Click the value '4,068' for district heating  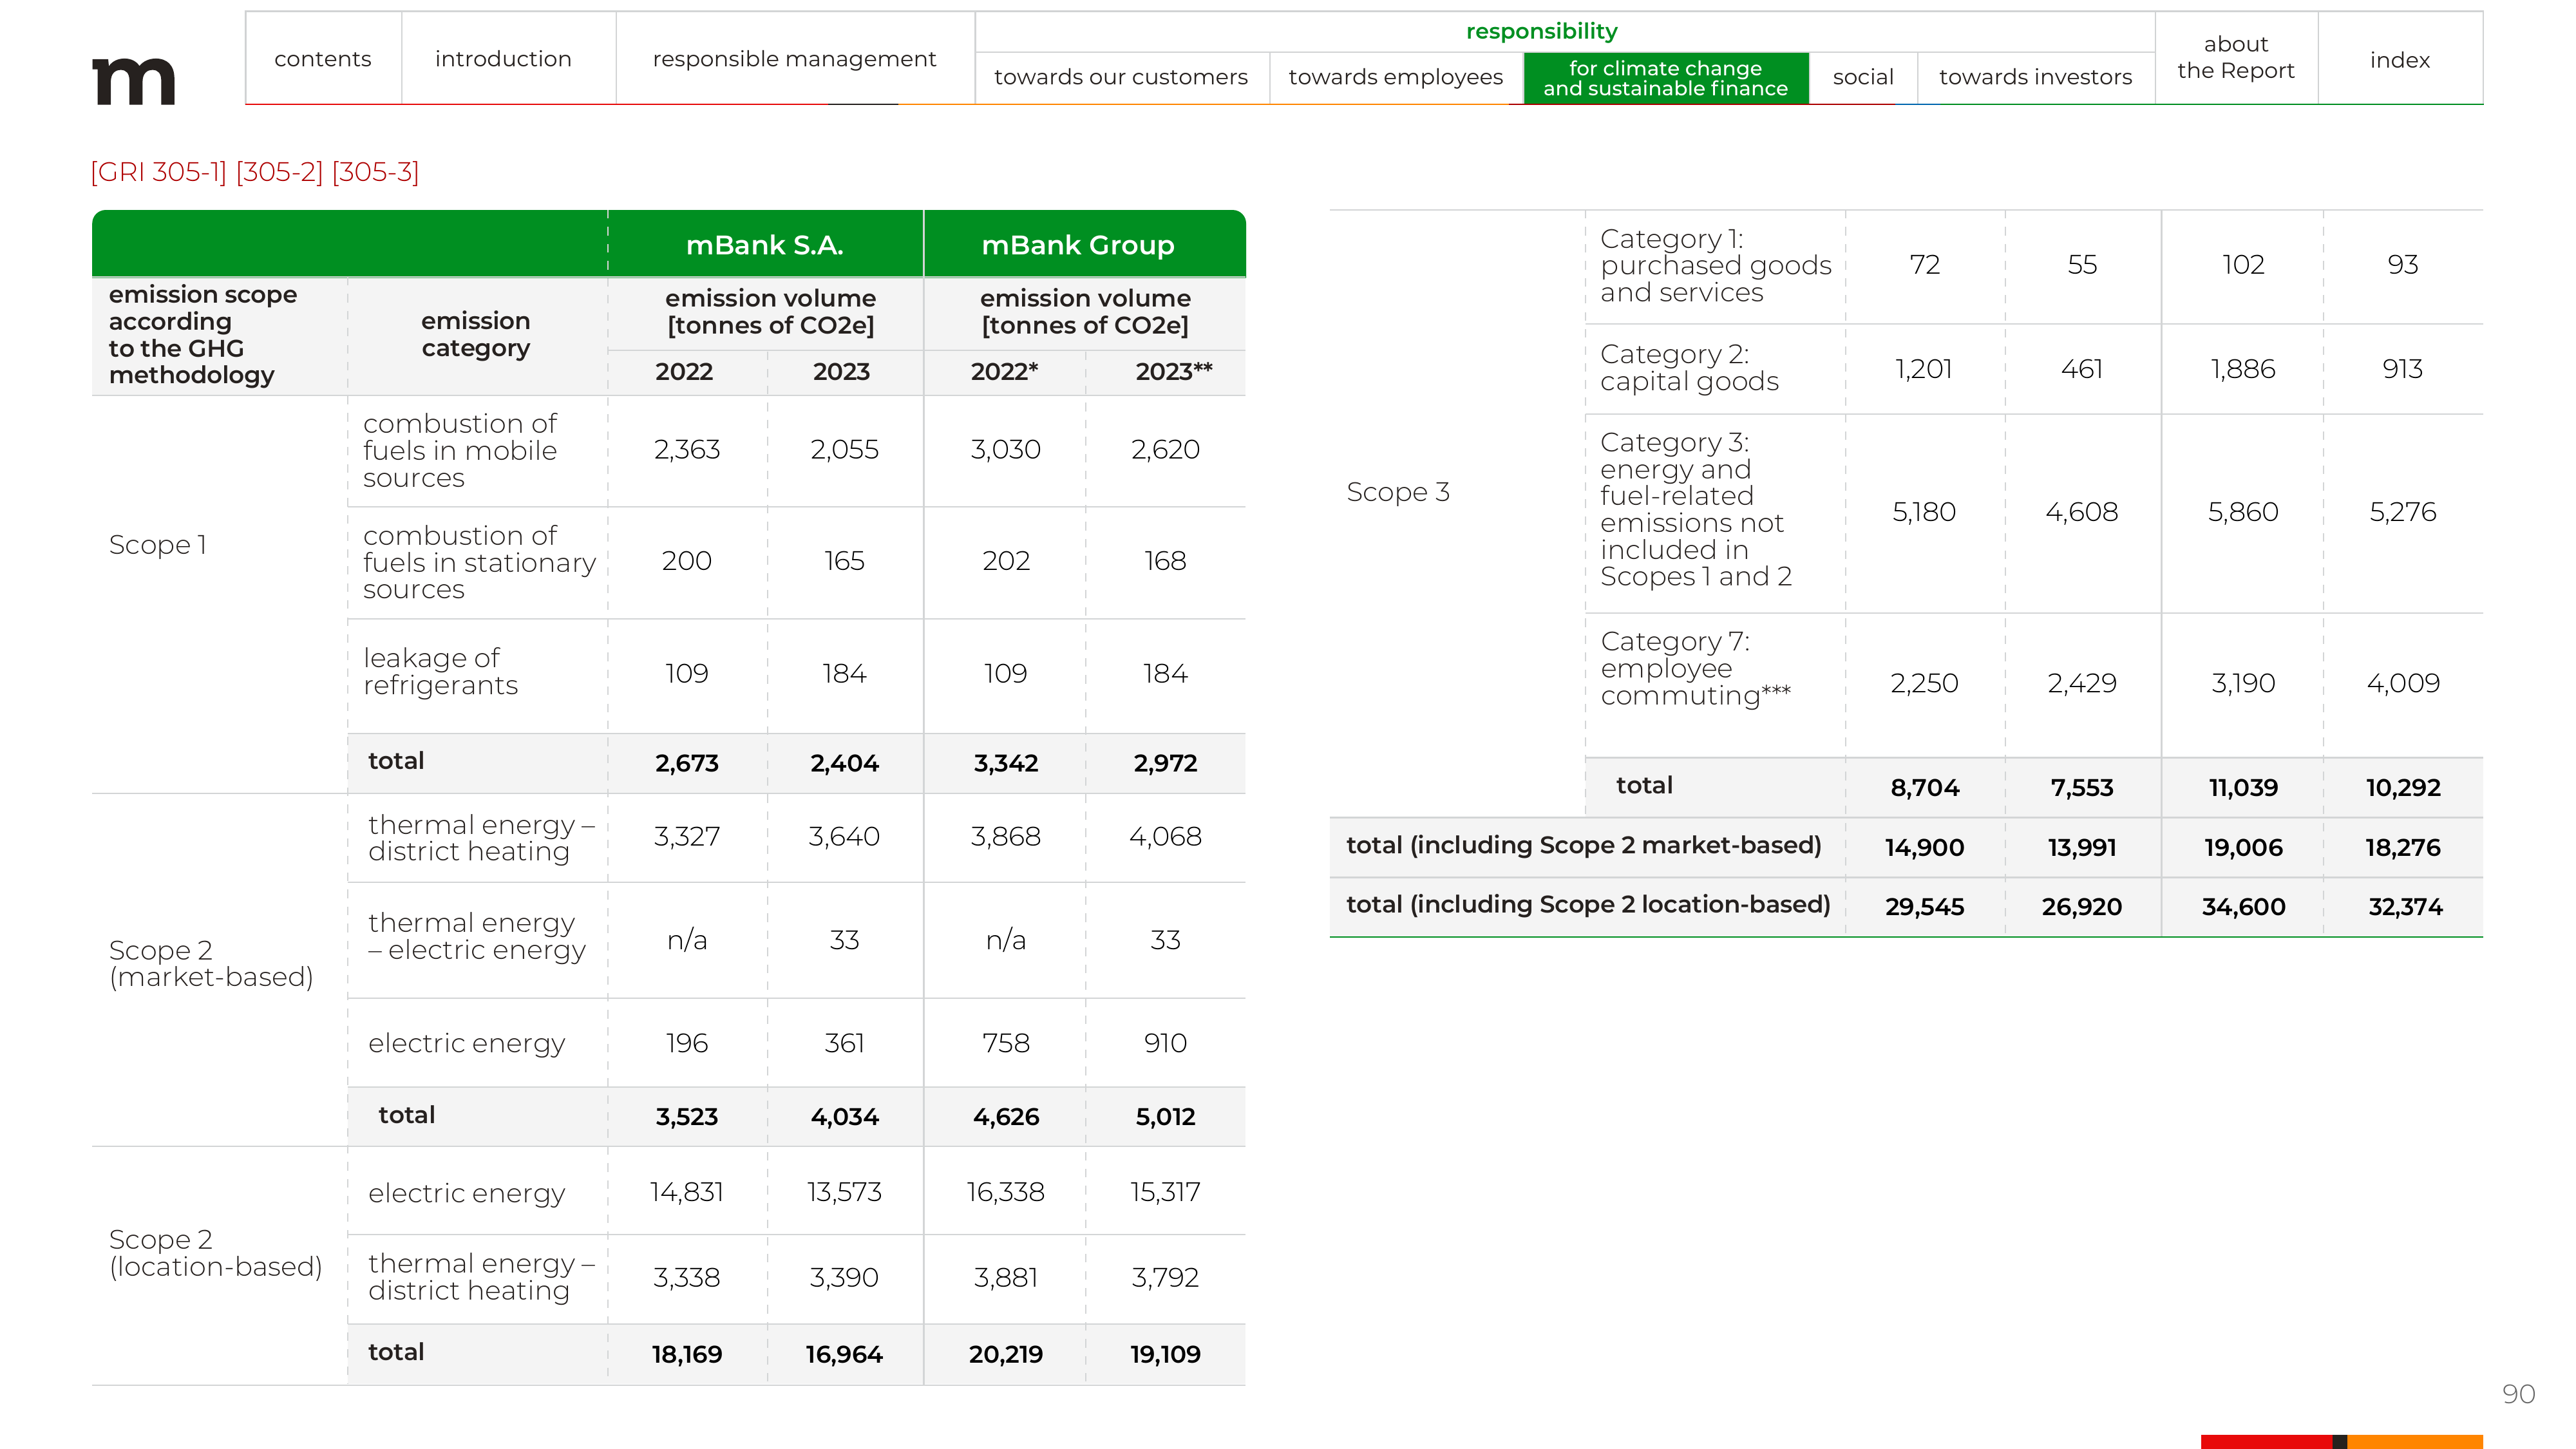point(1165,837)
